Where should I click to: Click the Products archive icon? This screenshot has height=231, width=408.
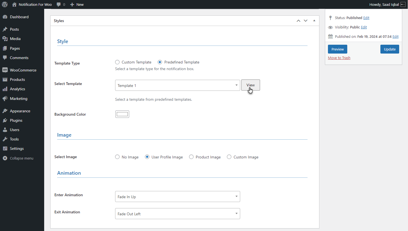click(x=5, y=79)
